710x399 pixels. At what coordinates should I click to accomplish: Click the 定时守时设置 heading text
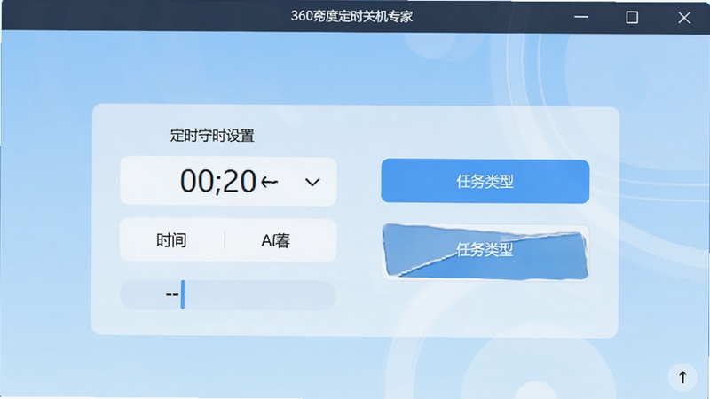pos(212,136)
